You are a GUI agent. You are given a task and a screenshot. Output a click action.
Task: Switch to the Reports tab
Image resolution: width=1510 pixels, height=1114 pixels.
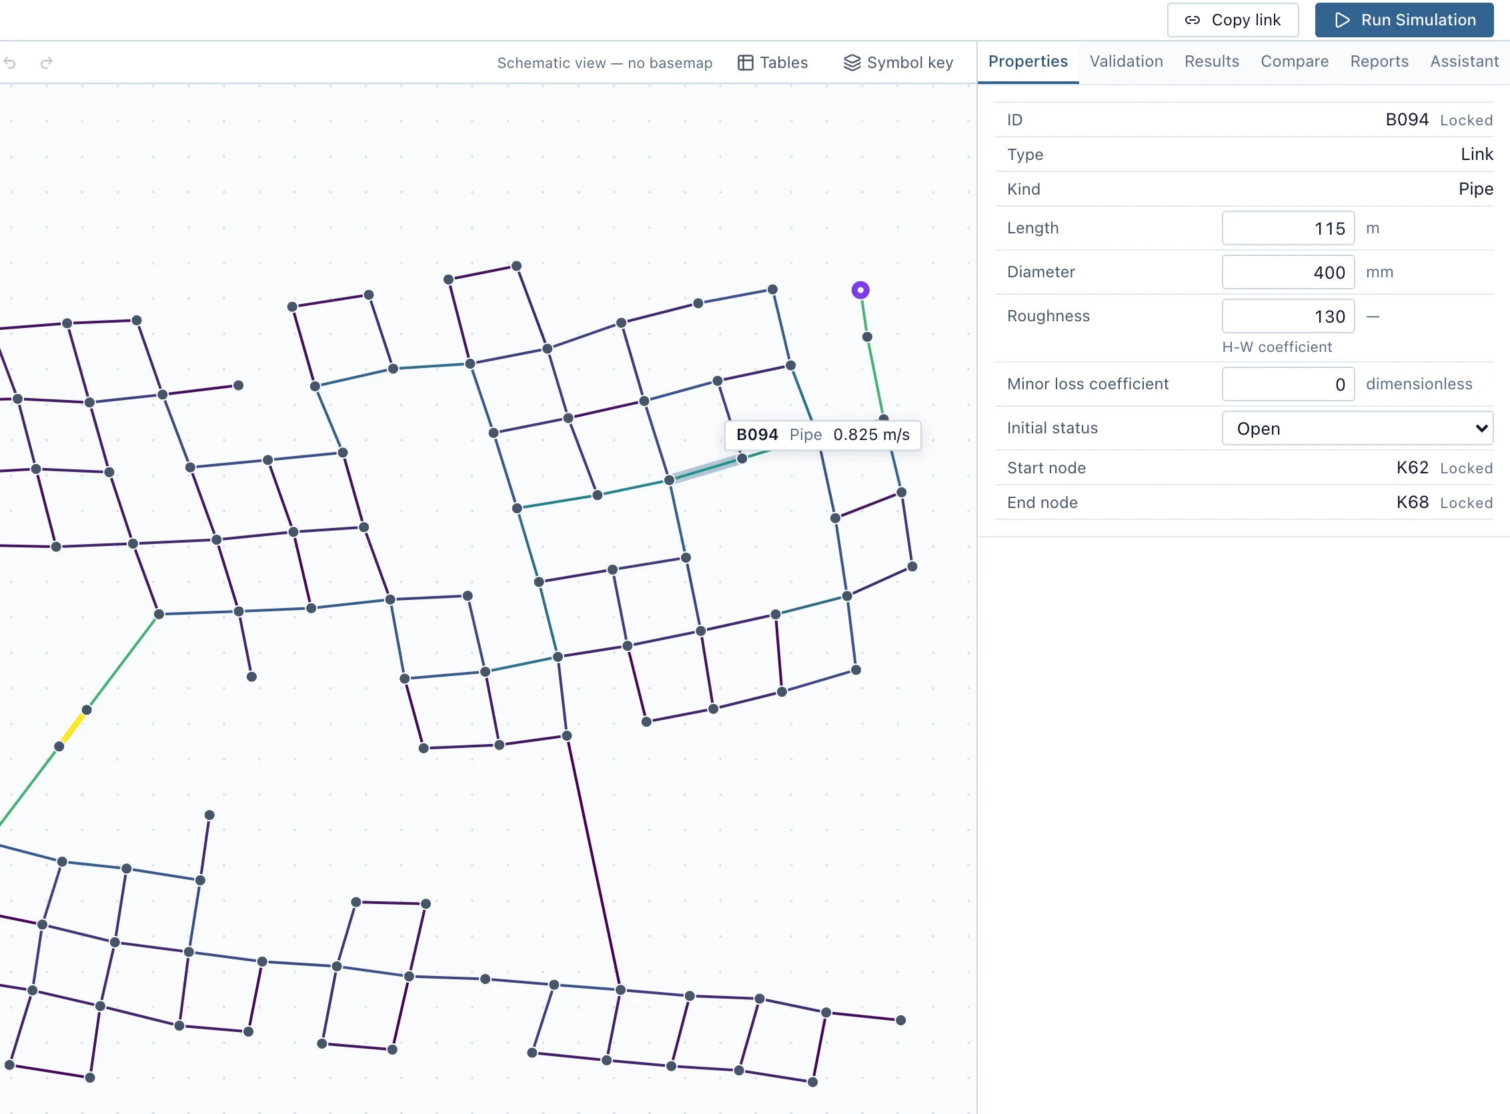point(1379,61)
